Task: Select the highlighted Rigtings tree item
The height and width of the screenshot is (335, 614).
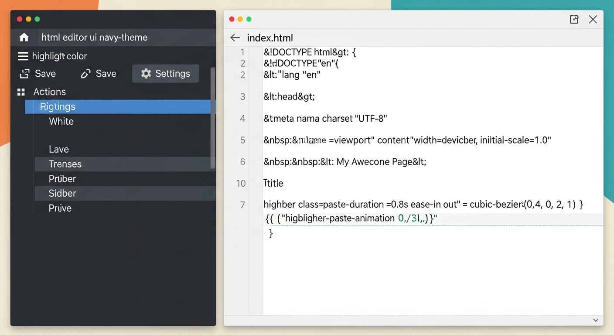Action: click(x=58, y=106)
